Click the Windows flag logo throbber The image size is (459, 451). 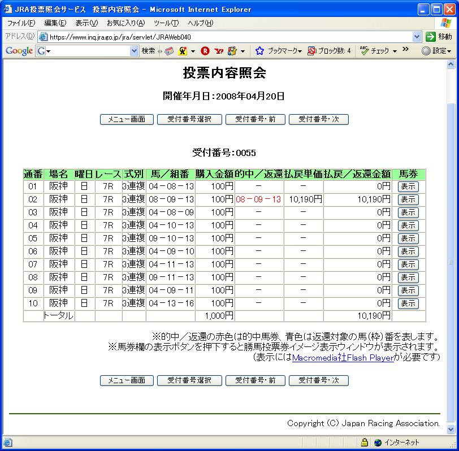point(446,23)
